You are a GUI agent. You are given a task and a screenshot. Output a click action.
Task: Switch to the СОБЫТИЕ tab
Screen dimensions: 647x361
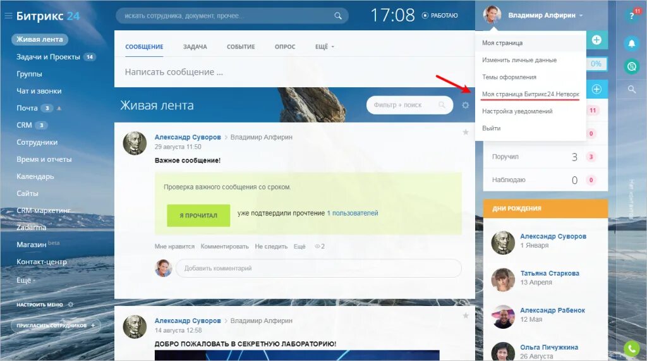241,47
